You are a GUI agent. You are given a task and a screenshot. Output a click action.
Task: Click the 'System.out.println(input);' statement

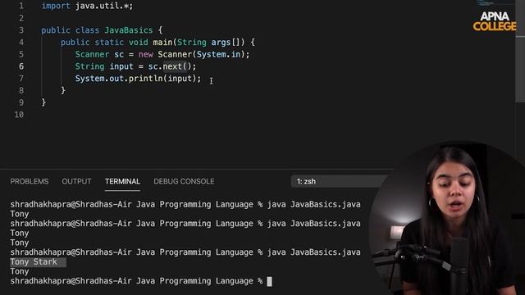point(138,79)
